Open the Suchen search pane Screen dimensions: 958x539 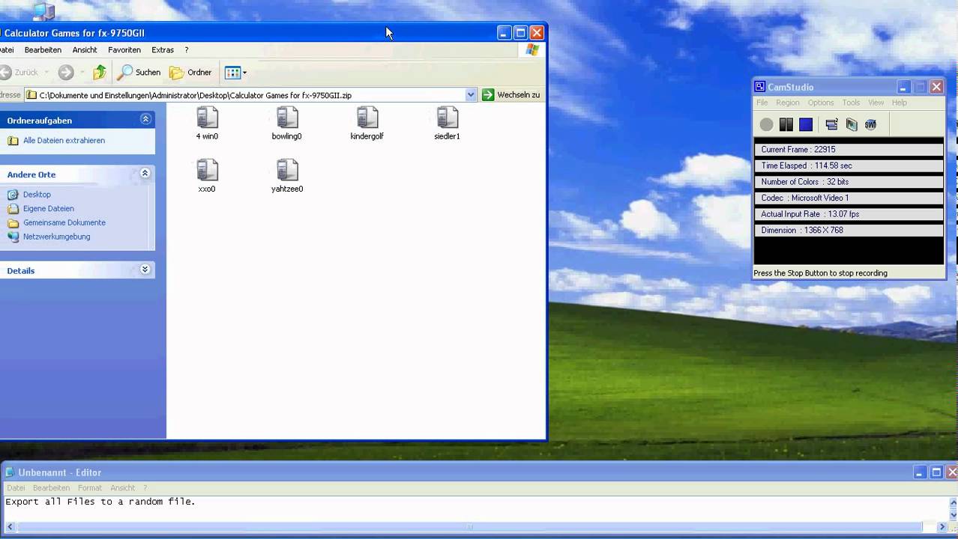click(x=139, y=73)
